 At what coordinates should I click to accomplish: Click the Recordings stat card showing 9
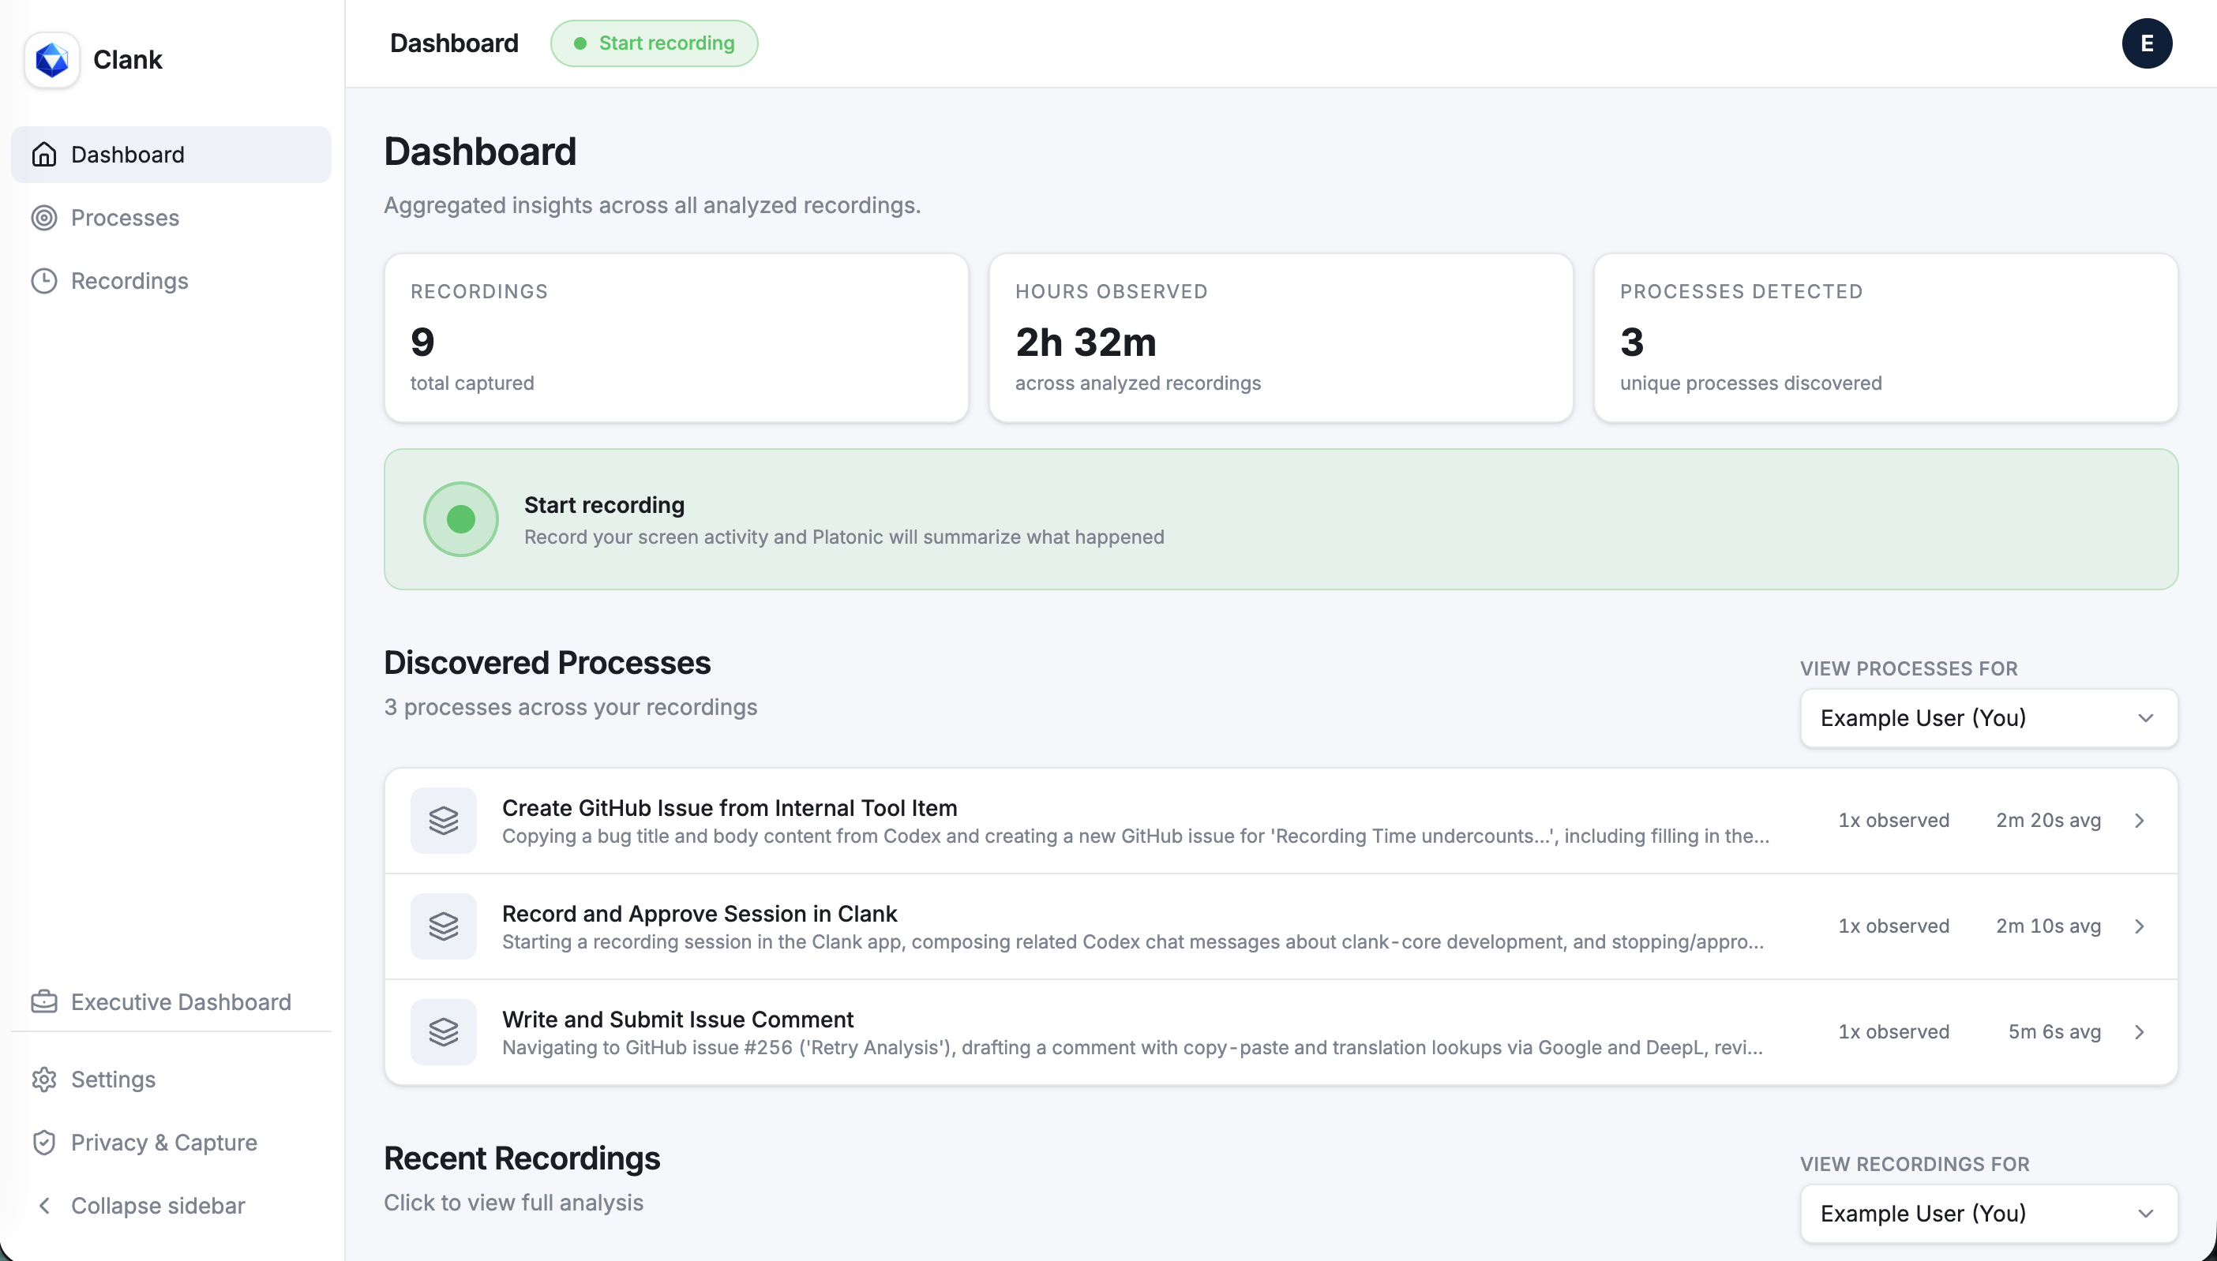pyautogui.click(x=676, y=338)
